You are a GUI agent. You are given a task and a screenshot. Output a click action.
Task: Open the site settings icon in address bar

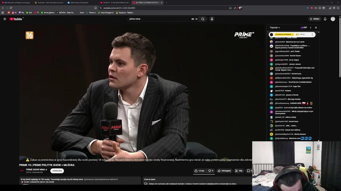click(101, 8)
